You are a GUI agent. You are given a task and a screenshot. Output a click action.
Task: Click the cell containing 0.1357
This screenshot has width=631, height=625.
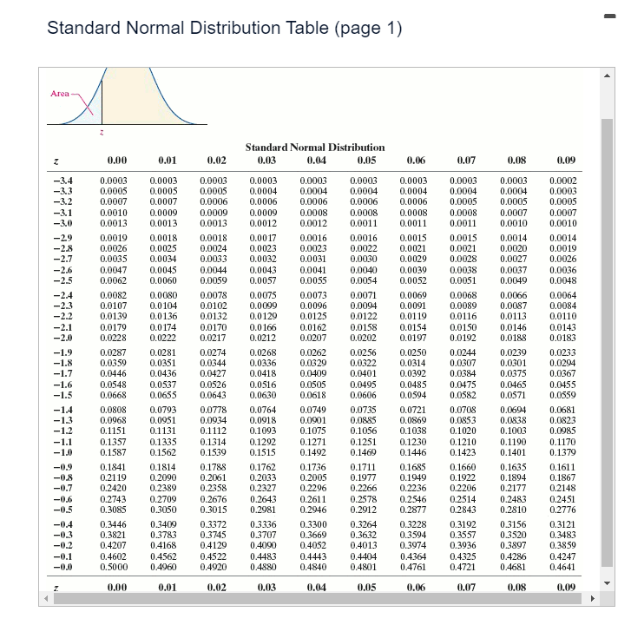click(x=113, y=442)
